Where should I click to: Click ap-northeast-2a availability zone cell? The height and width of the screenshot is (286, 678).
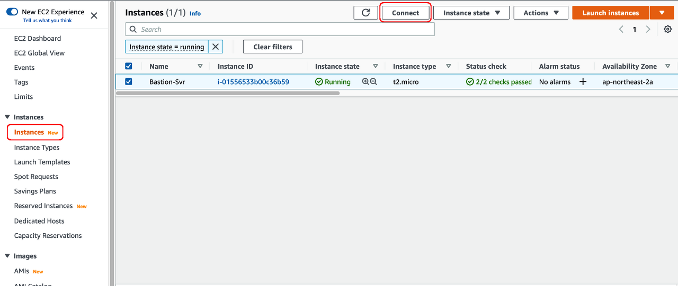point(627,82)
